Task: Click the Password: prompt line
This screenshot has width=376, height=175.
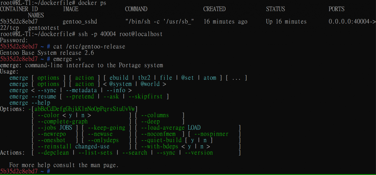Action: pyautogui.click(x=14, y=40)
